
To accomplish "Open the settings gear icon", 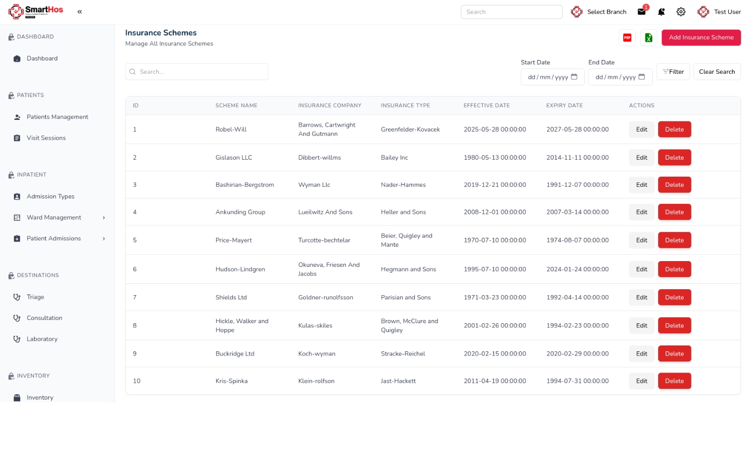I will pos(681,12).
